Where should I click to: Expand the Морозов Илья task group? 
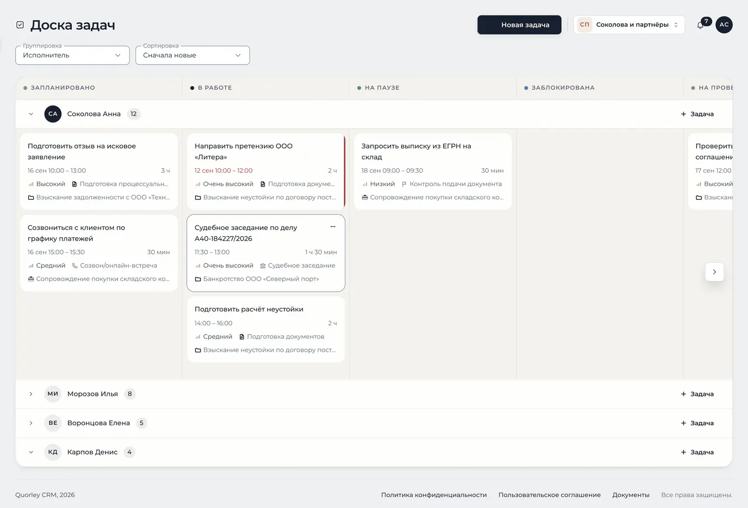point(31,394)
